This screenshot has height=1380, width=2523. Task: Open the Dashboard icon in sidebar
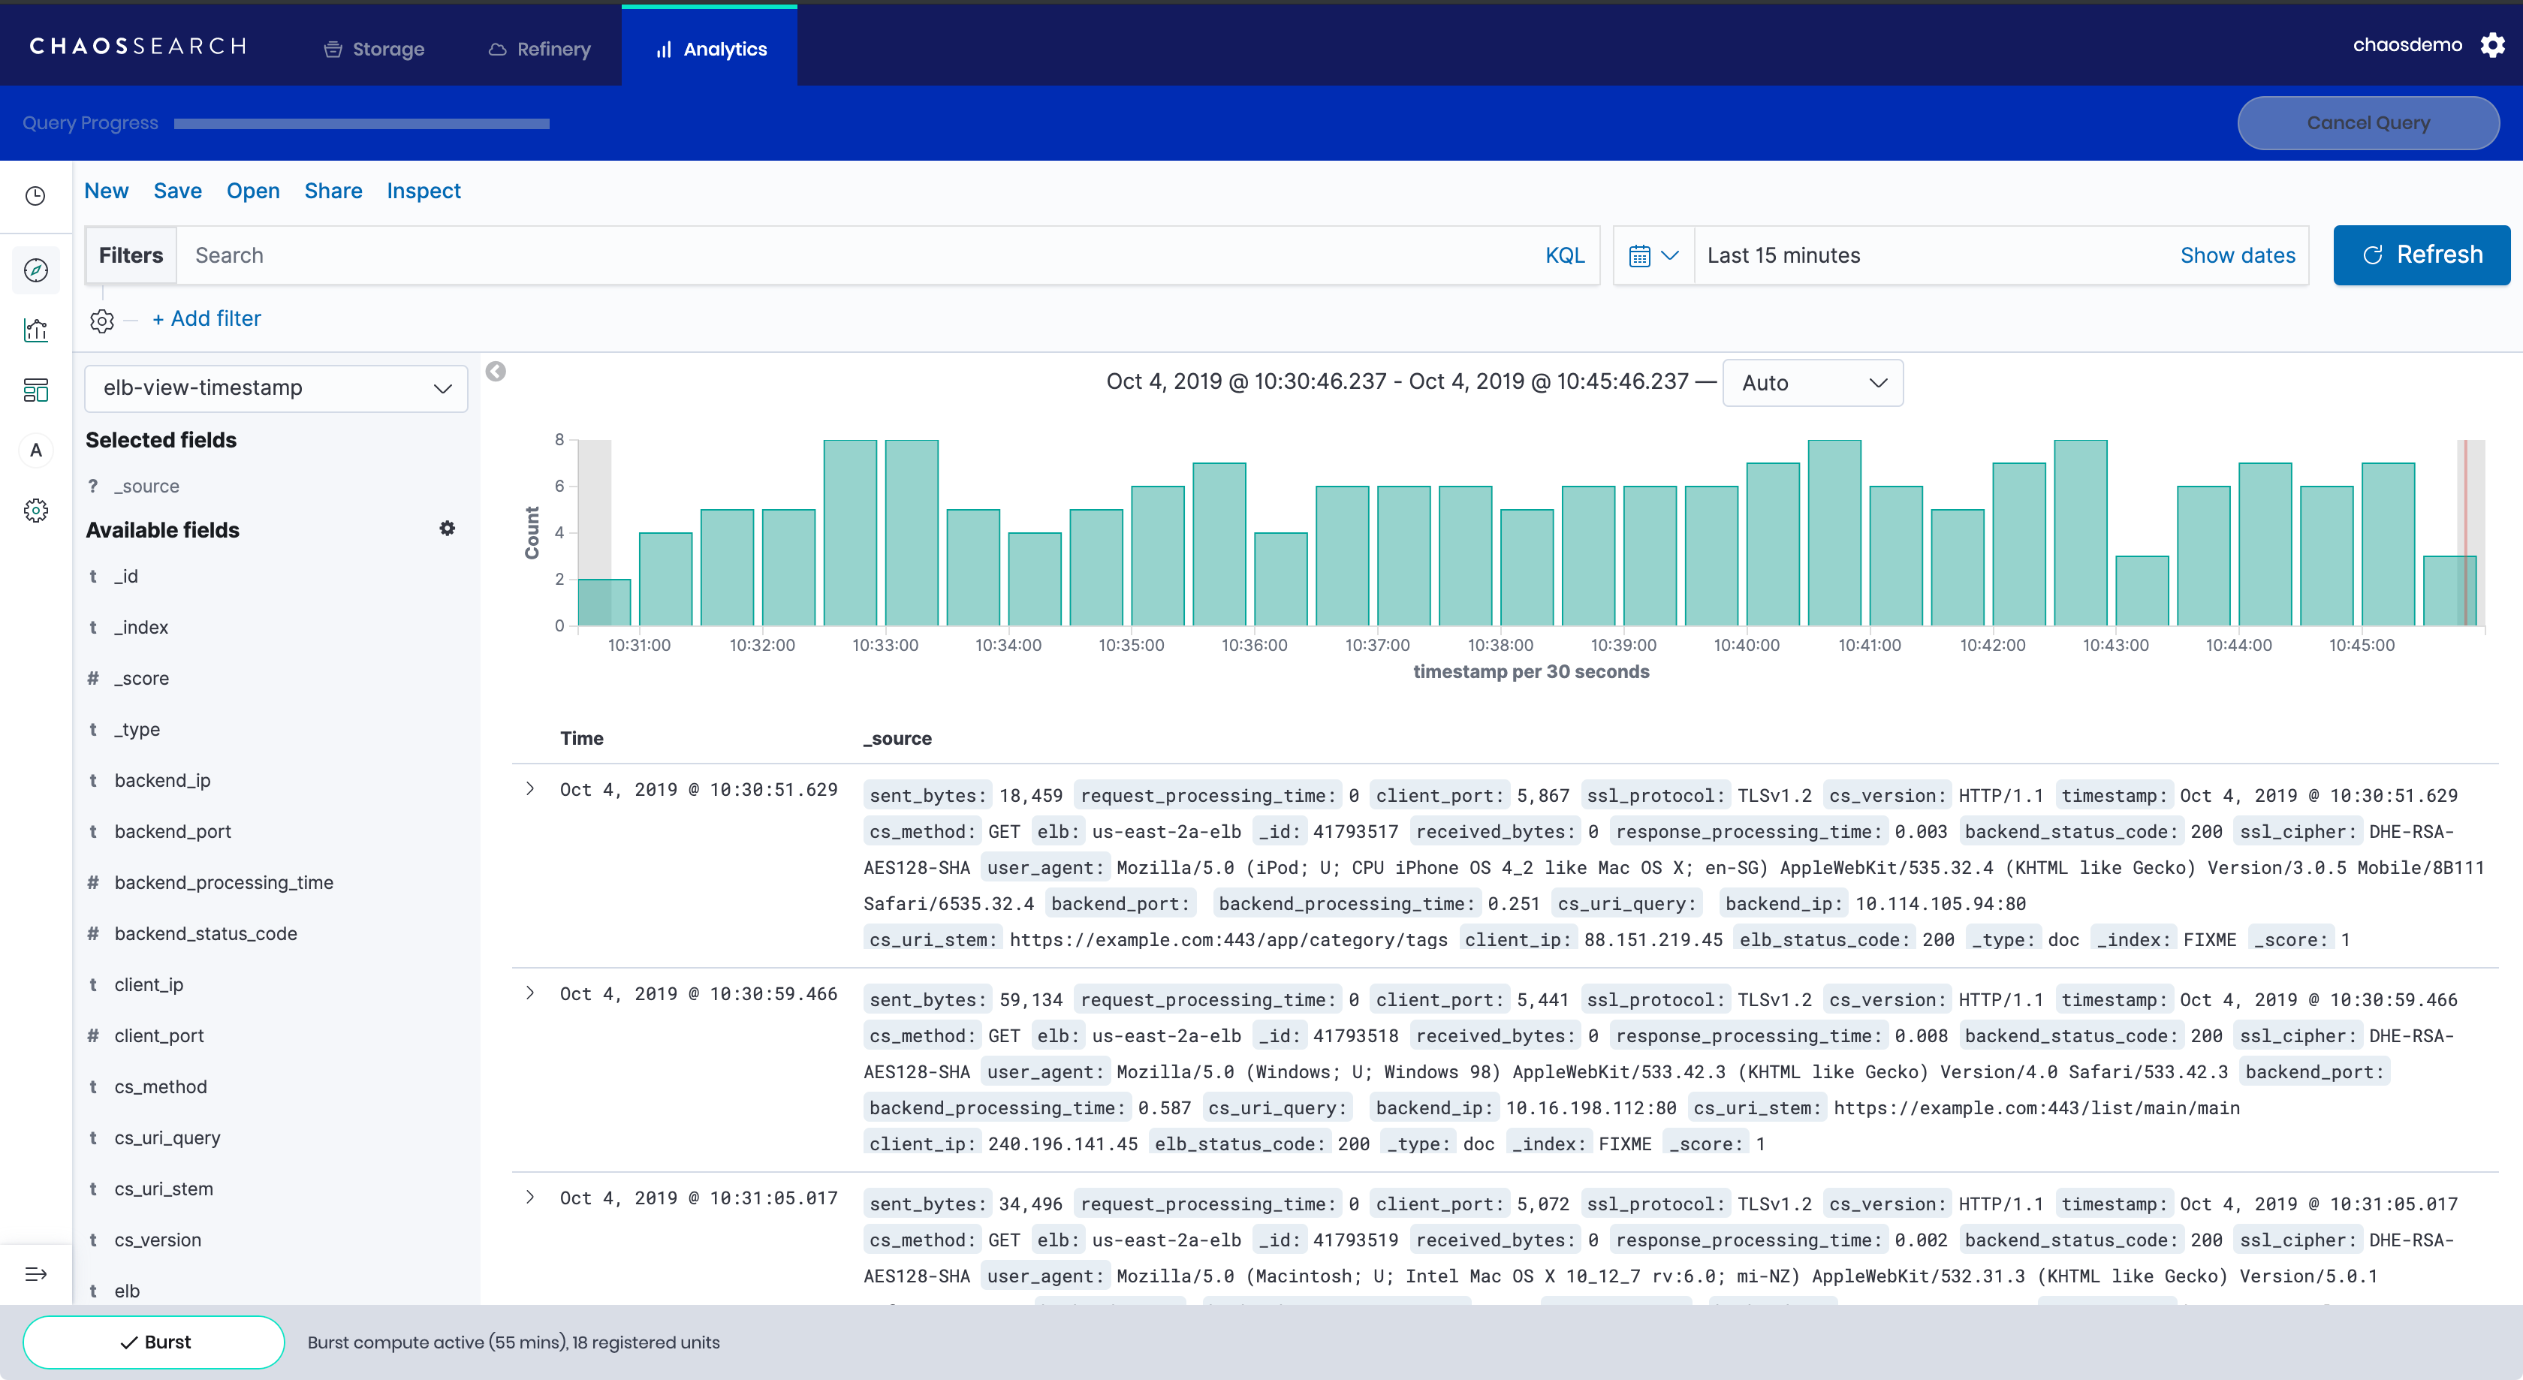[x=36, y=390]
